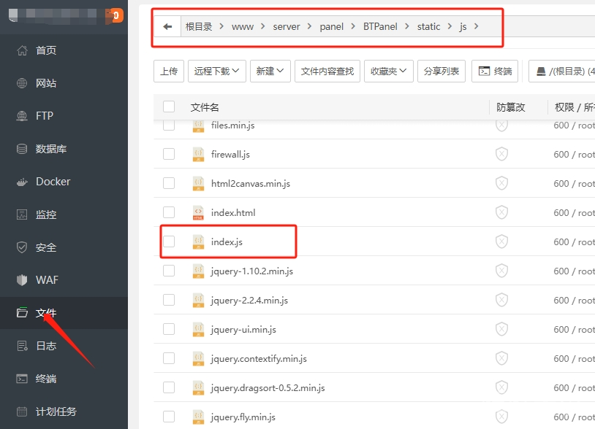This screenshot has height=429, width=595.
Task: Click the back arrow in the path bar
Action: [x=167, y=26]
